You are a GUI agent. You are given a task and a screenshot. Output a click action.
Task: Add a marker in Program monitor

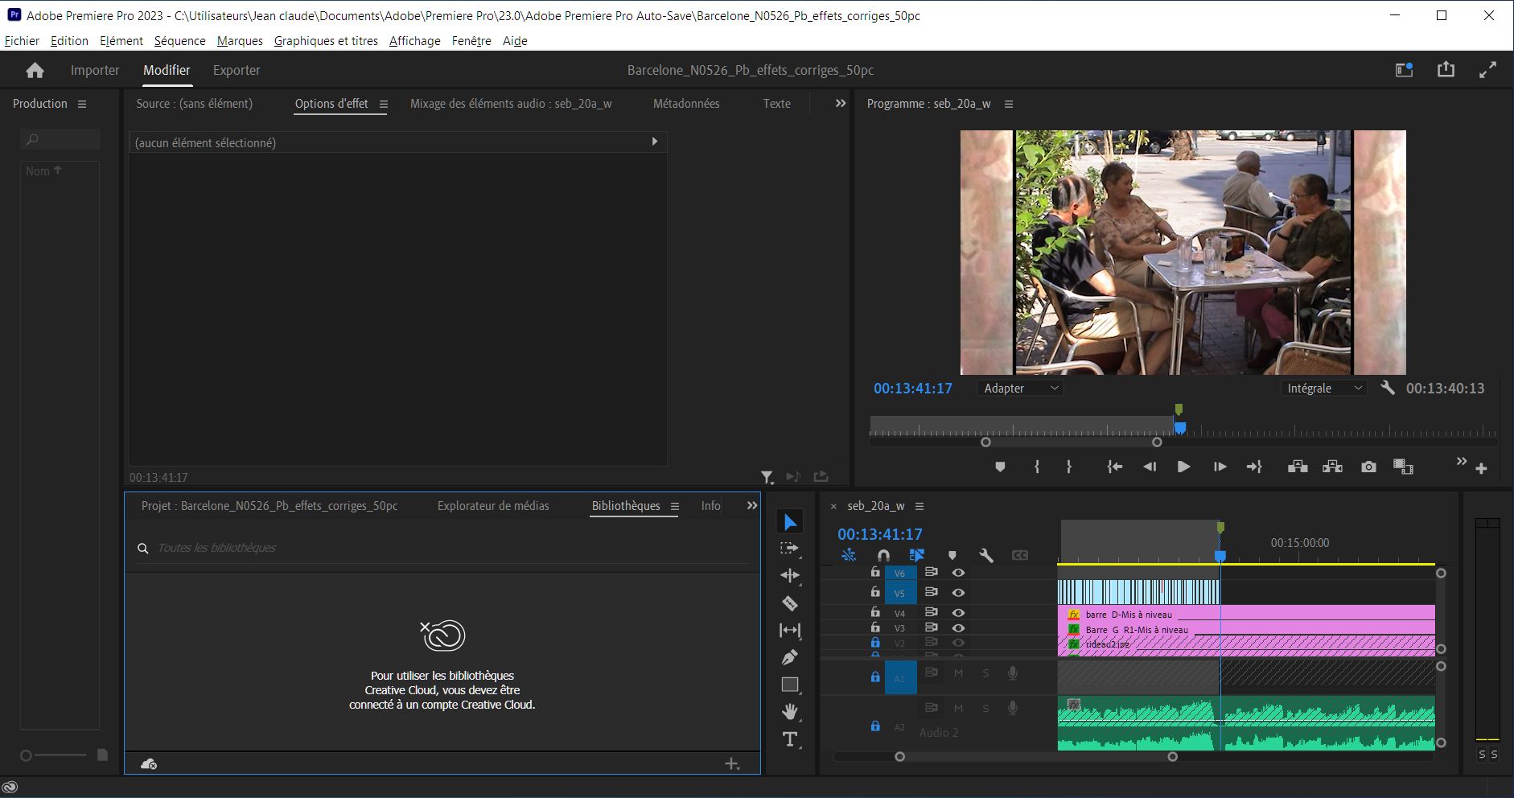1000,467
